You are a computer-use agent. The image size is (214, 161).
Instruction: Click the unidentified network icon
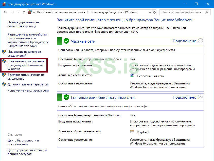pyautogui.click(x=132, y=75)
